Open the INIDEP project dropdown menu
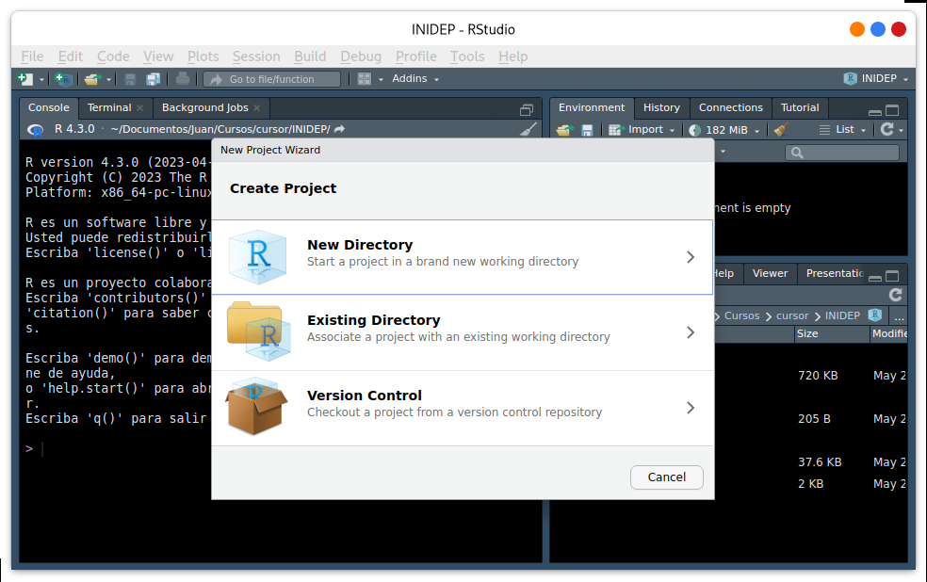 [876, 78]
